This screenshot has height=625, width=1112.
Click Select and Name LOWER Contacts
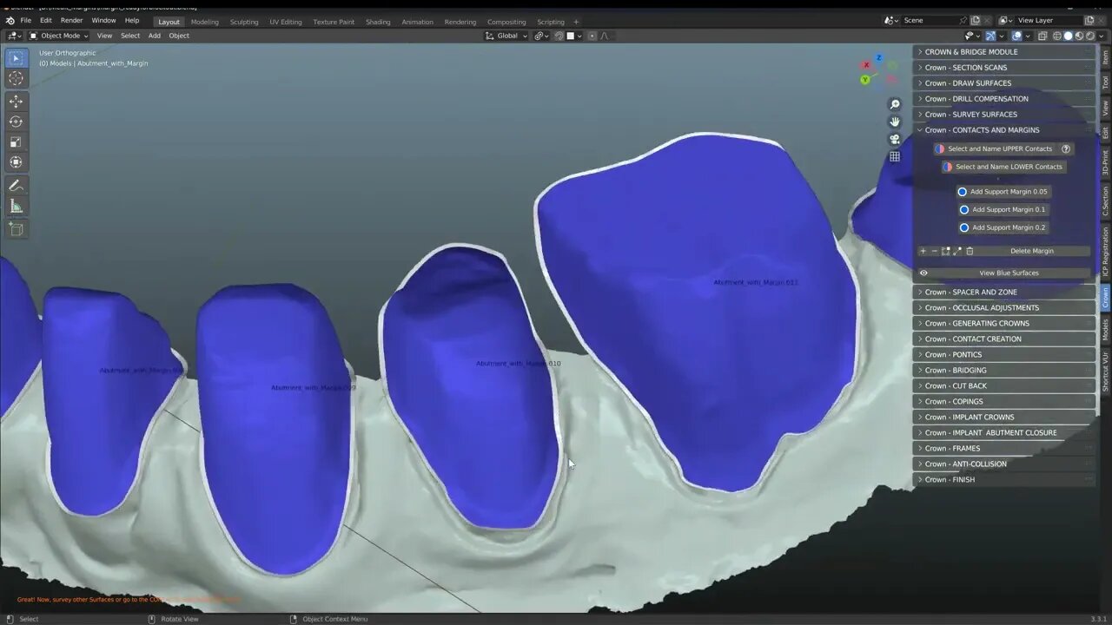[x=1004, y=167]
